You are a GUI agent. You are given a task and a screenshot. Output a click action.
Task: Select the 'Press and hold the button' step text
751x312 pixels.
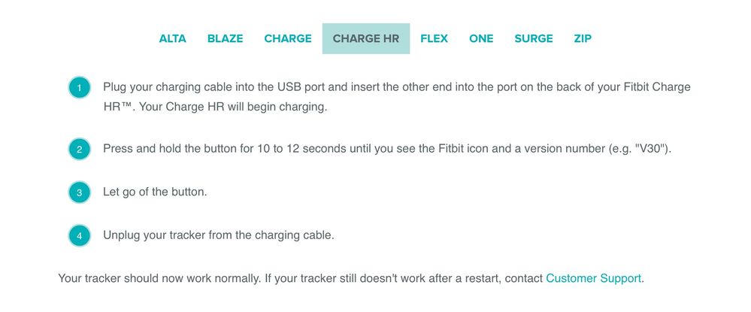point(387,149)
